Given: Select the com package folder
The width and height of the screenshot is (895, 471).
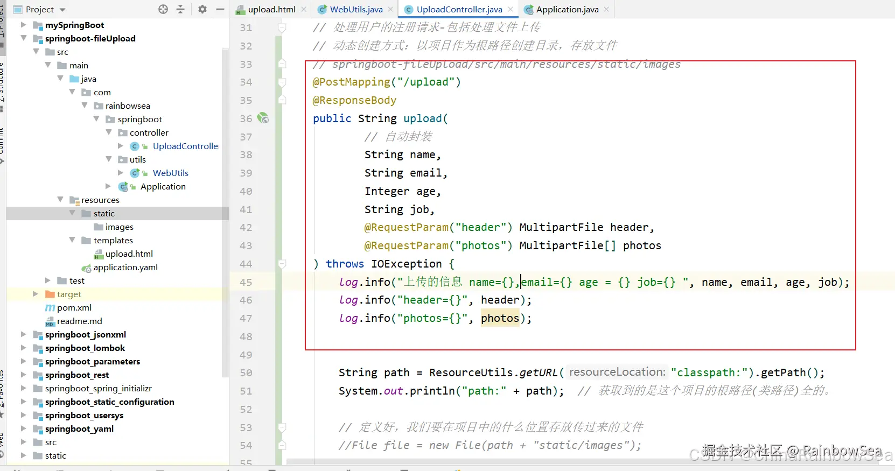Looking at the screenshot, I should (x=102, y=92).
